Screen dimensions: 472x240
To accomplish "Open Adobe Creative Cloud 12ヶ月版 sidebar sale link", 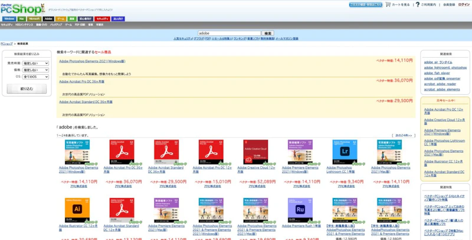I will 444,121.
